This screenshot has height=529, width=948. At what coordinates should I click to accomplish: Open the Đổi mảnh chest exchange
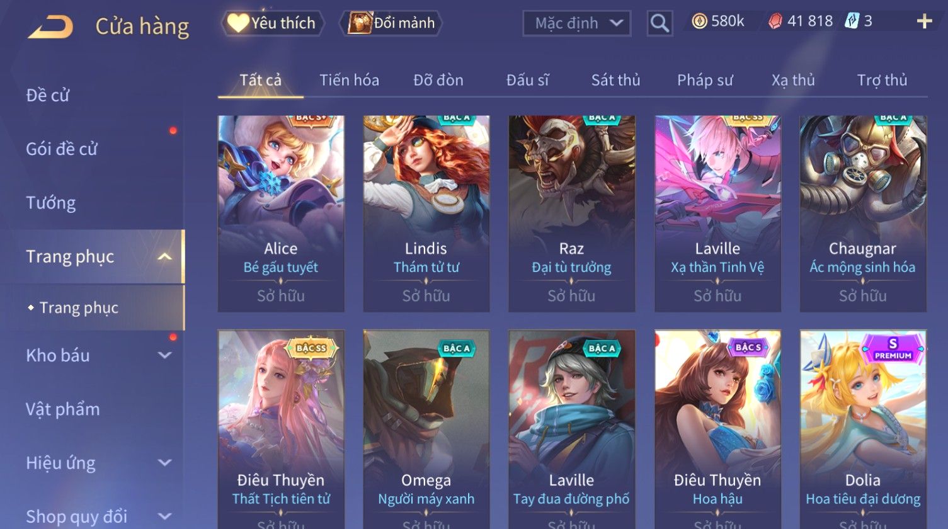(x=391, y=23)
